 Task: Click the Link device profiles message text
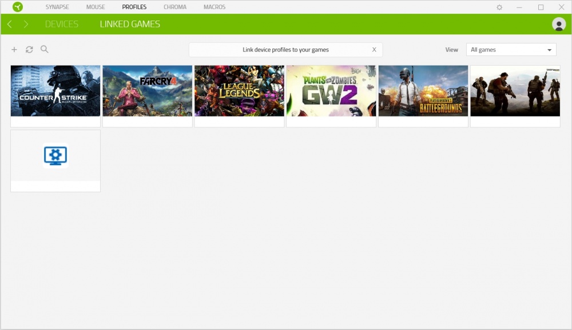(x=285, y=50)
